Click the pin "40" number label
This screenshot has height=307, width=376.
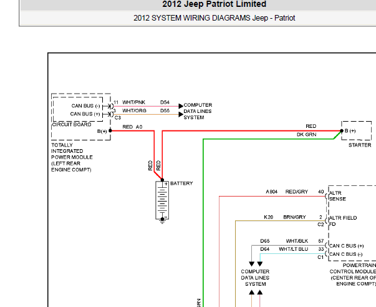(321, 192)
